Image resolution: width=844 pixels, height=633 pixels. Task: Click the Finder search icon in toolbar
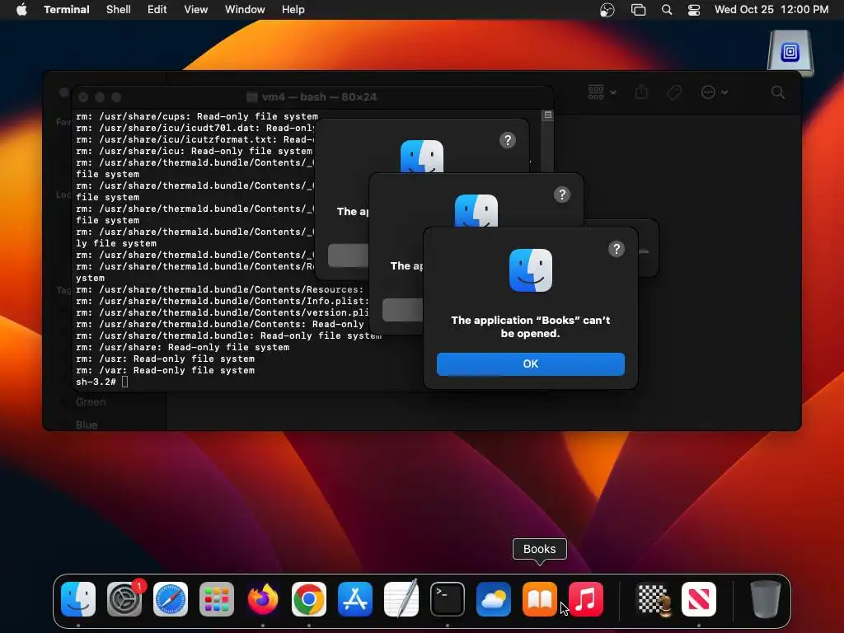778,92
